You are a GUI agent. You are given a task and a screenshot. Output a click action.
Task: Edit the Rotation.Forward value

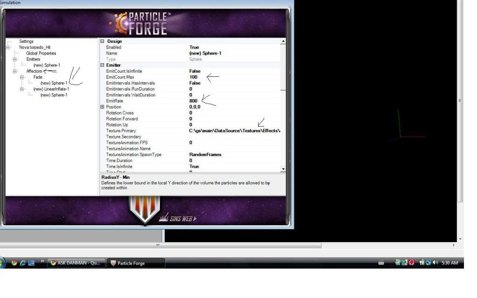234,119
